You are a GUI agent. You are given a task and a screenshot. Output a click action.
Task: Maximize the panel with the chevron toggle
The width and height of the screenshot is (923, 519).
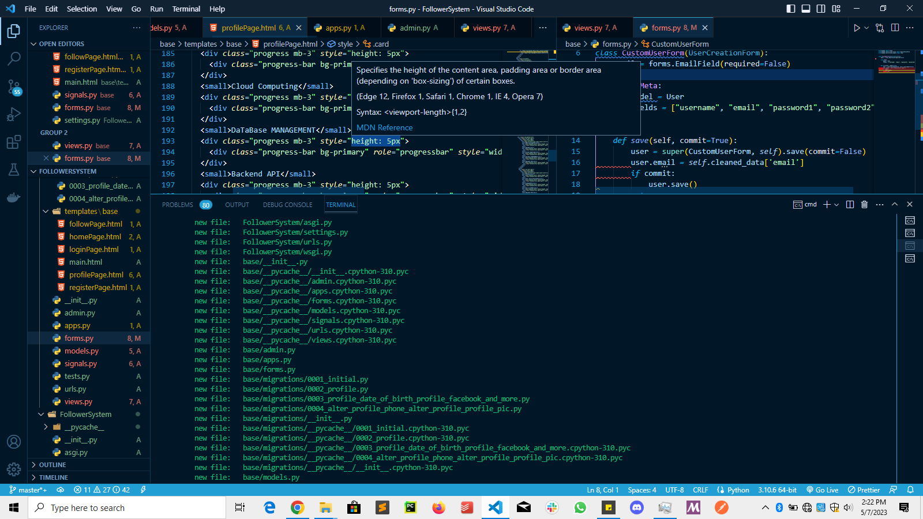pyautogui.click(x=895, y=204)
